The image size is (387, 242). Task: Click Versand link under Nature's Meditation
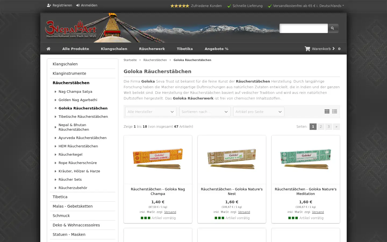318,212
